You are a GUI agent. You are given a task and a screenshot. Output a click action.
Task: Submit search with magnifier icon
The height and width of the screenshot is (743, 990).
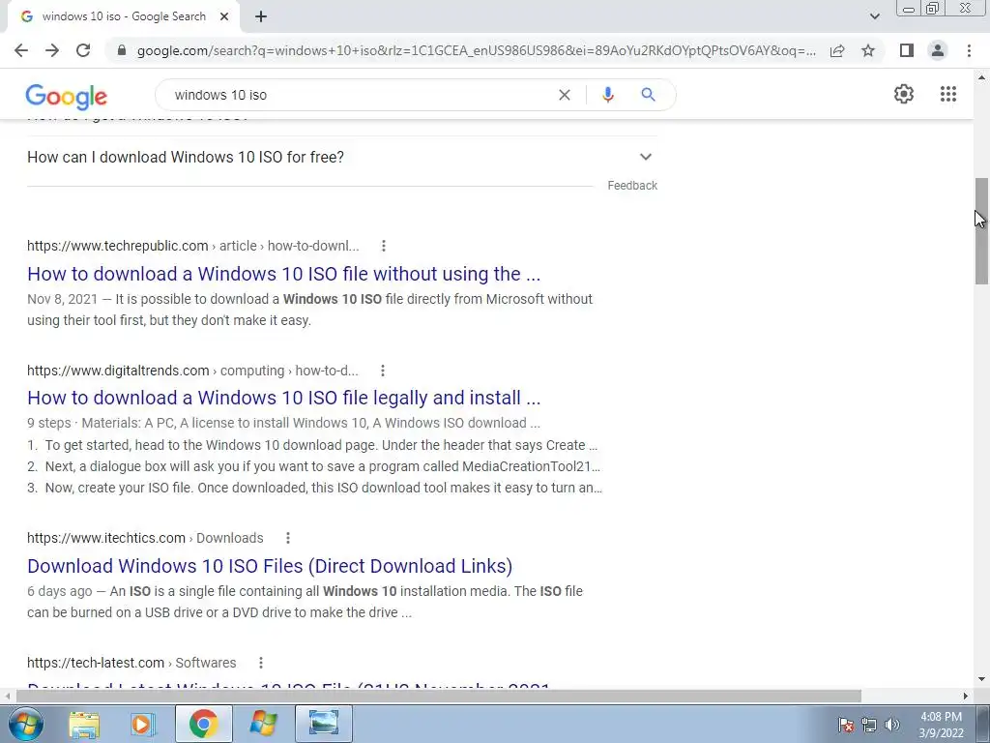(x=648, y=95)
